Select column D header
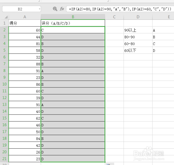Image resolution: width=174 pixels, height=165 pixels. [138, 17]
